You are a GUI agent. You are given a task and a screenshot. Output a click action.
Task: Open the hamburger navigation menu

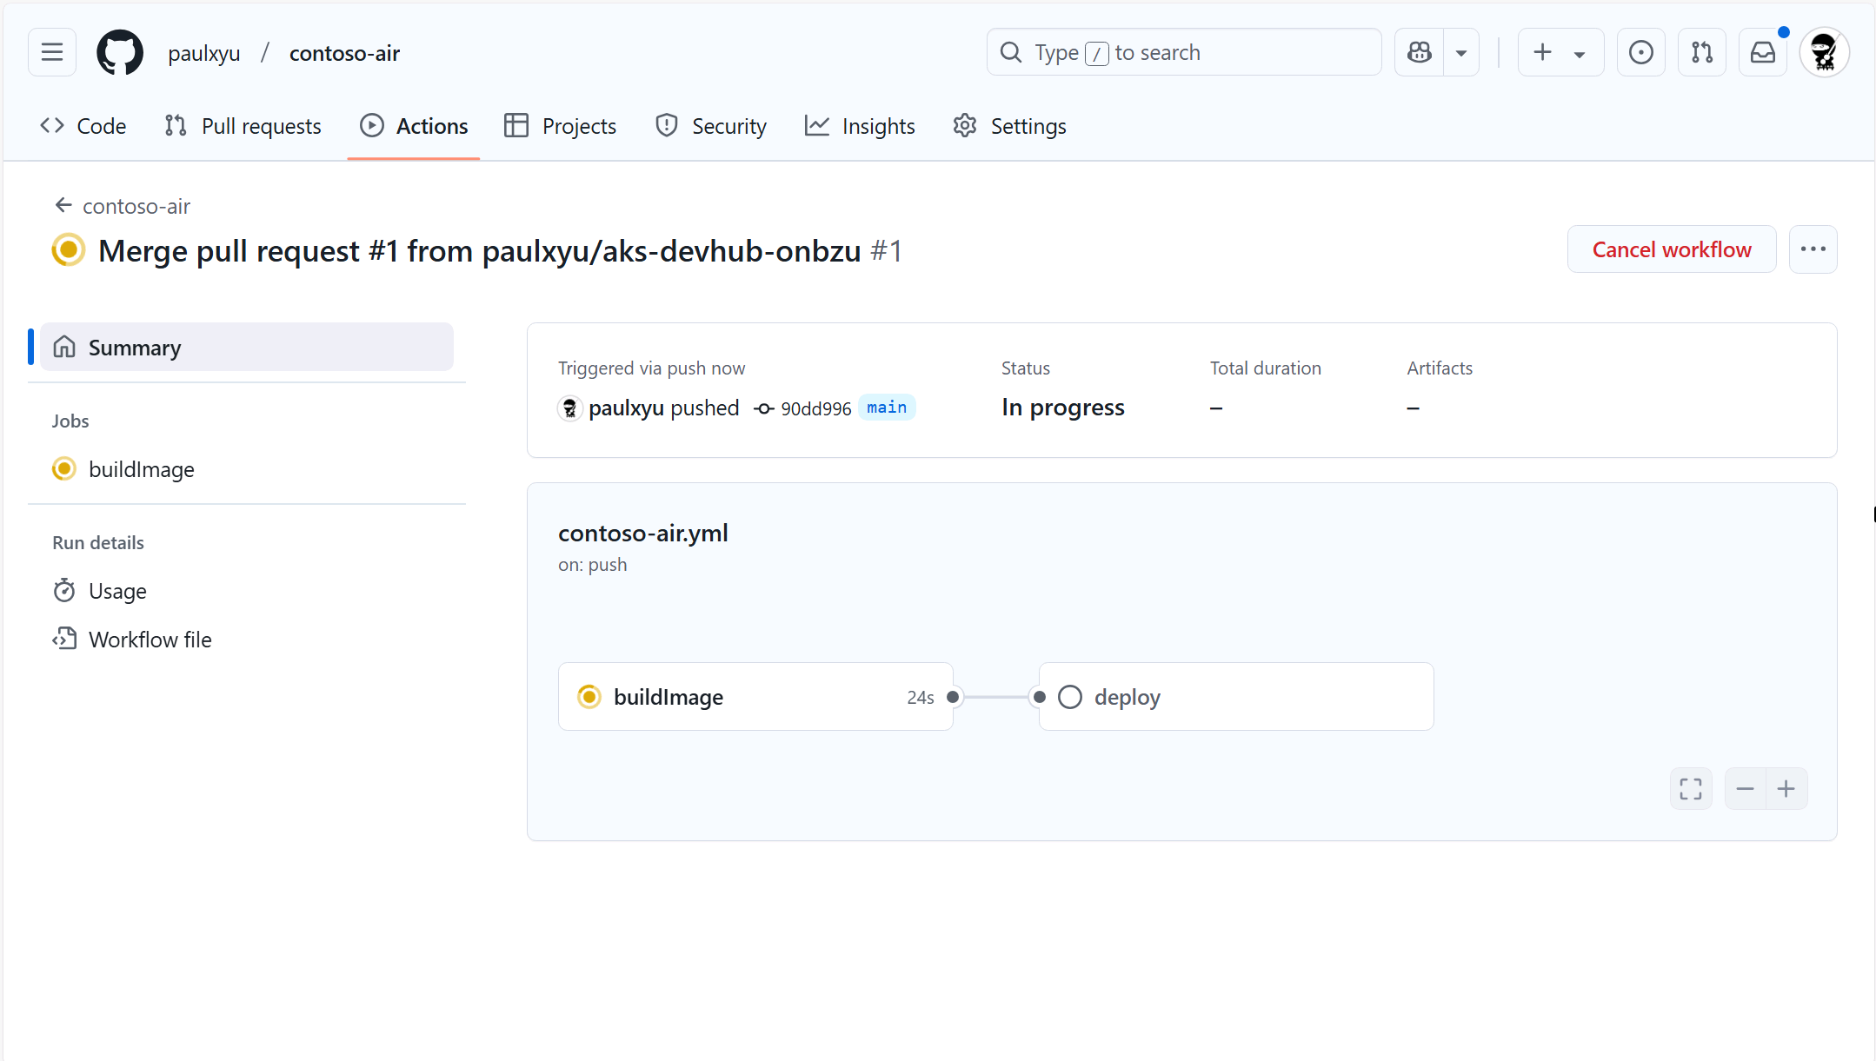coord(52,52)
